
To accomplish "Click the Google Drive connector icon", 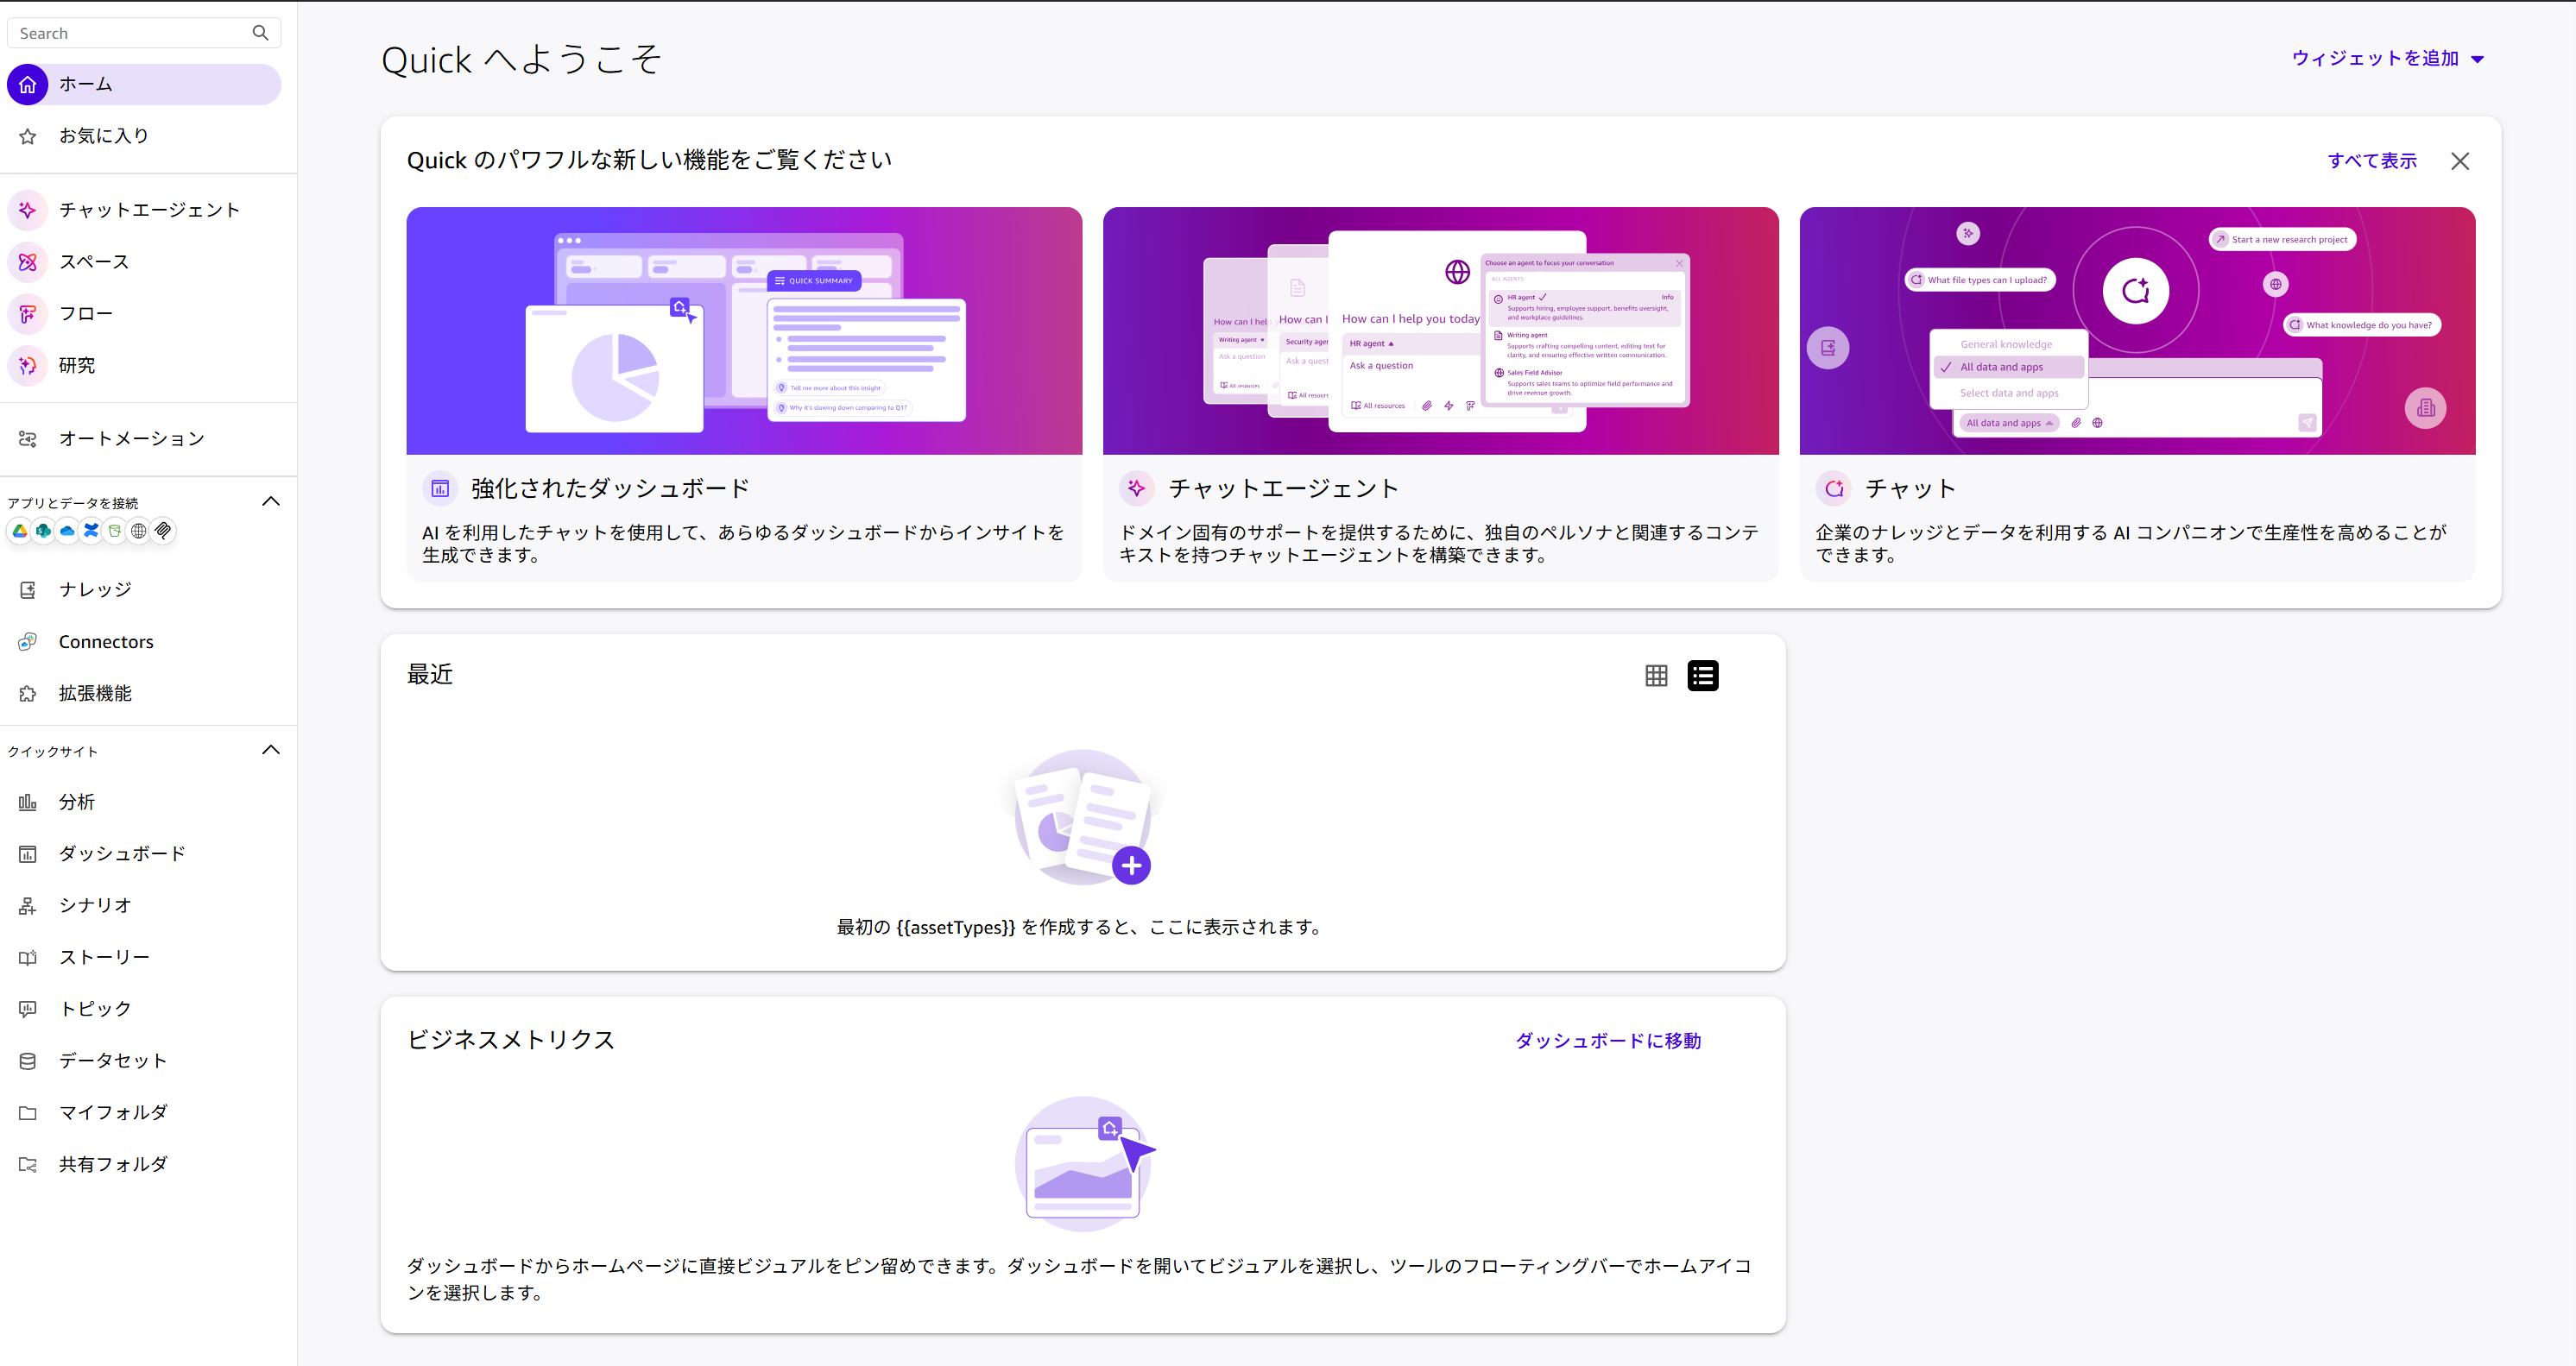I will pos(20,531).
